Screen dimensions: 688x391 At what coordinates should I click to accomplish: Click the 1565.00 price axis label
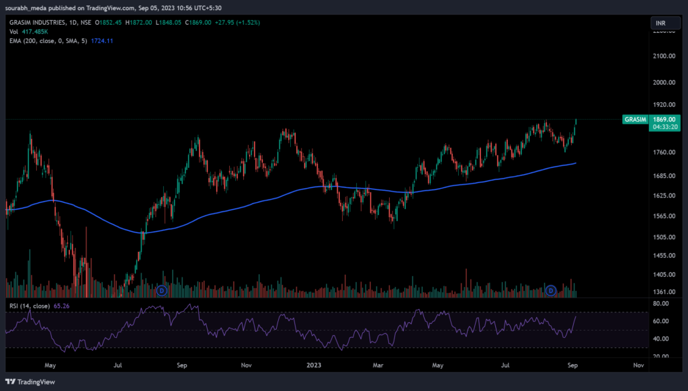click(664, 216)
